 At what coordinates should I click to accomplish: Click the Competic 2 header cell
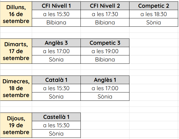(154, 6)
